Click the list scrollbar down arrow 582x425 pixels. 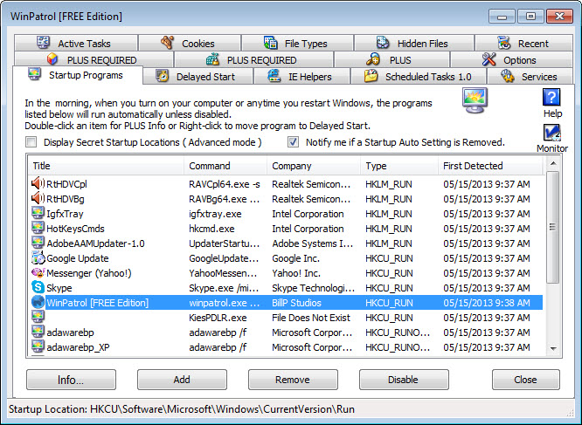pos(553,348)
